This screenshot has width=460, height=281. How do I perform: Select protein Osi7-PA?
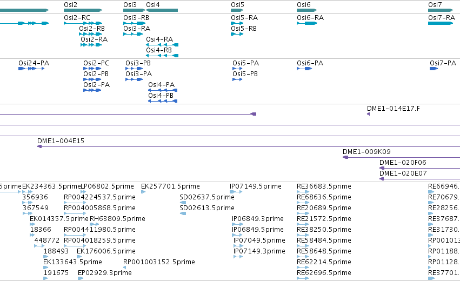(x=443, y=63)
